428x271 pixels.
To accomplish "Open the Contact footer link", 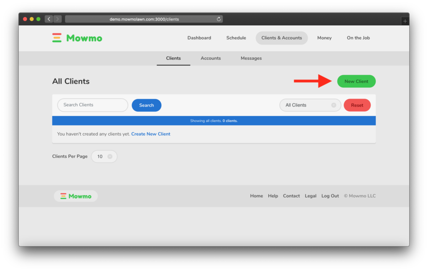I will coord(291,196).
